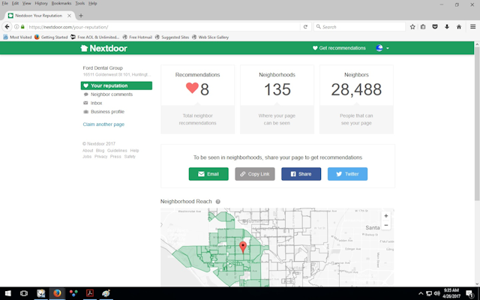Open the Bookmarks menu

coord(61,3)
